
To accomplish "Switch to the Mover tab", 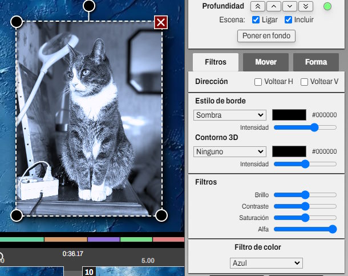I will point(266,62).
